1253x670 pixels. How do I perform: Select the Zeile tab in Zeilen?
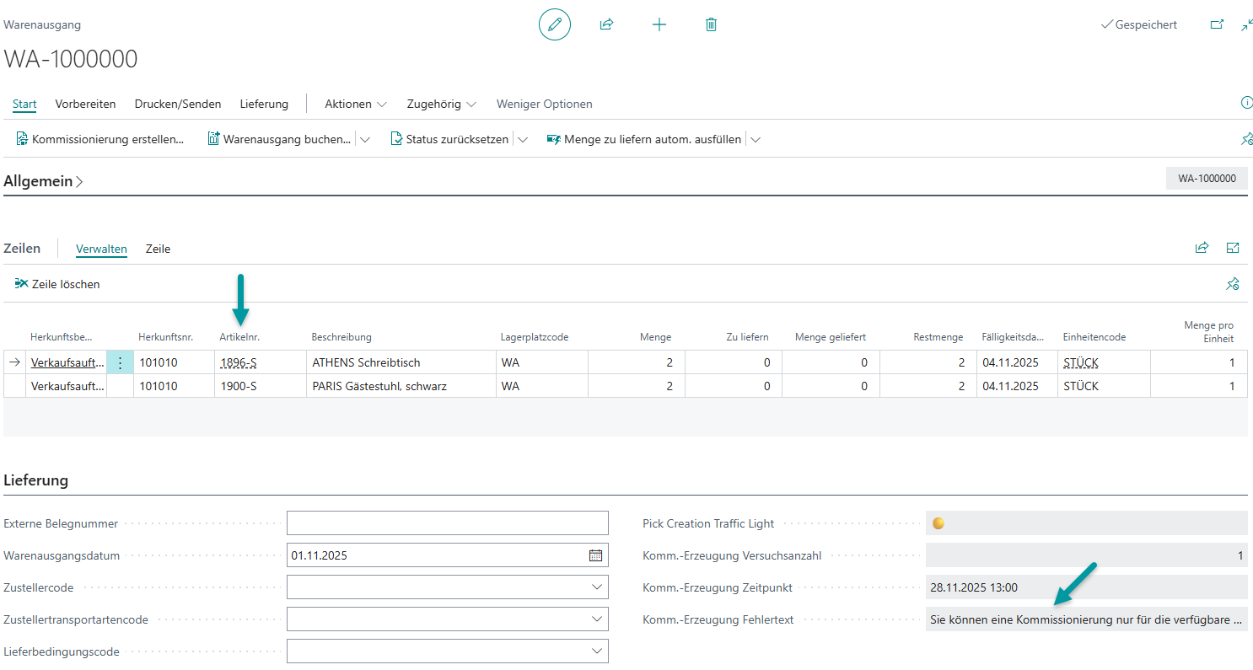coord(158,249)
